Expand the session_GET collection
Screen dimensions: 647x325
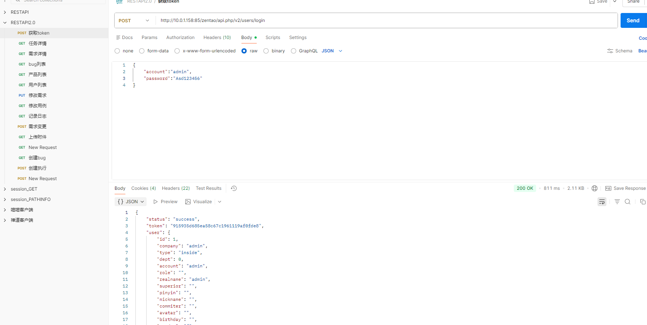pos(5,189)
